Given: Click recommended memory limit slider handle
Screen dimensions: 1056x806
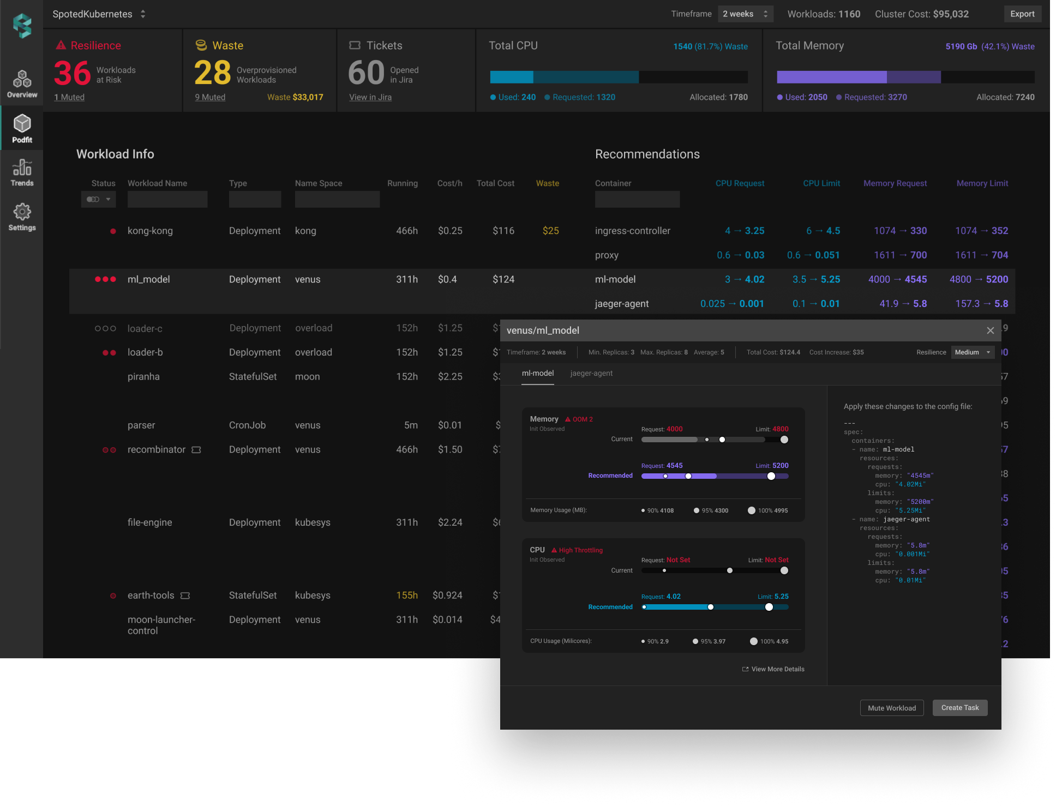Looking at the screenshot, I should point(771,476).
